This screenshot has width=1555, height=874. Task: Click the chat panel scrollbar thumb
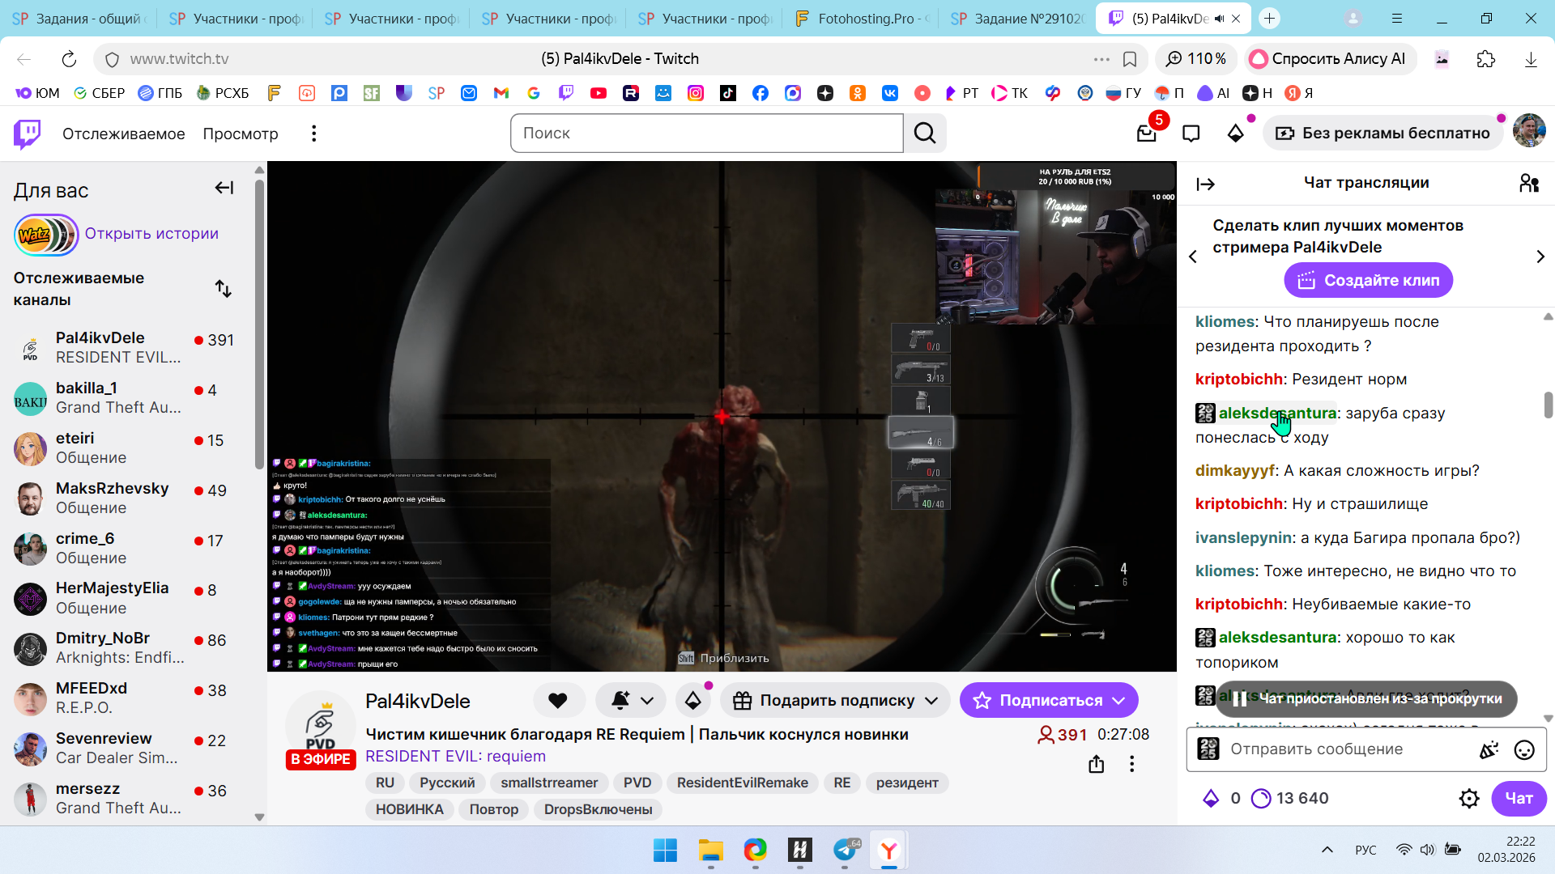click(x=1548, y=405)
